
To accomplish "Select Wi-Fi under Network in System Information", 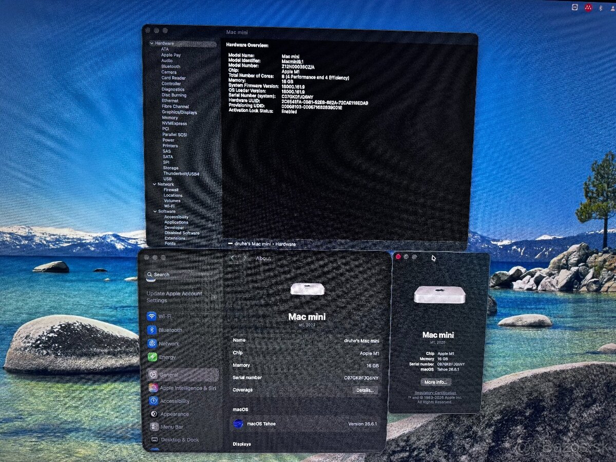I will (169, 206).
